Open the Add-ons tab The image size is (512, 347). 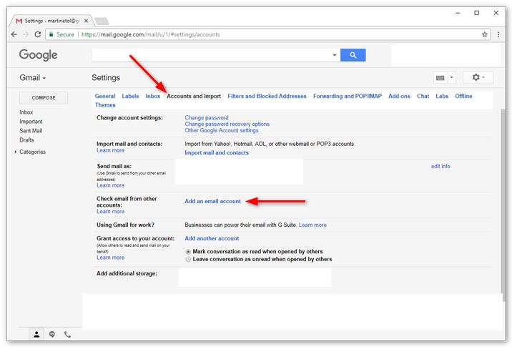[x=399, y=96]
